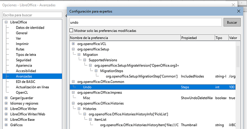Collapse the MigrationSteps node
247x129 pixels.
(96, 71)
